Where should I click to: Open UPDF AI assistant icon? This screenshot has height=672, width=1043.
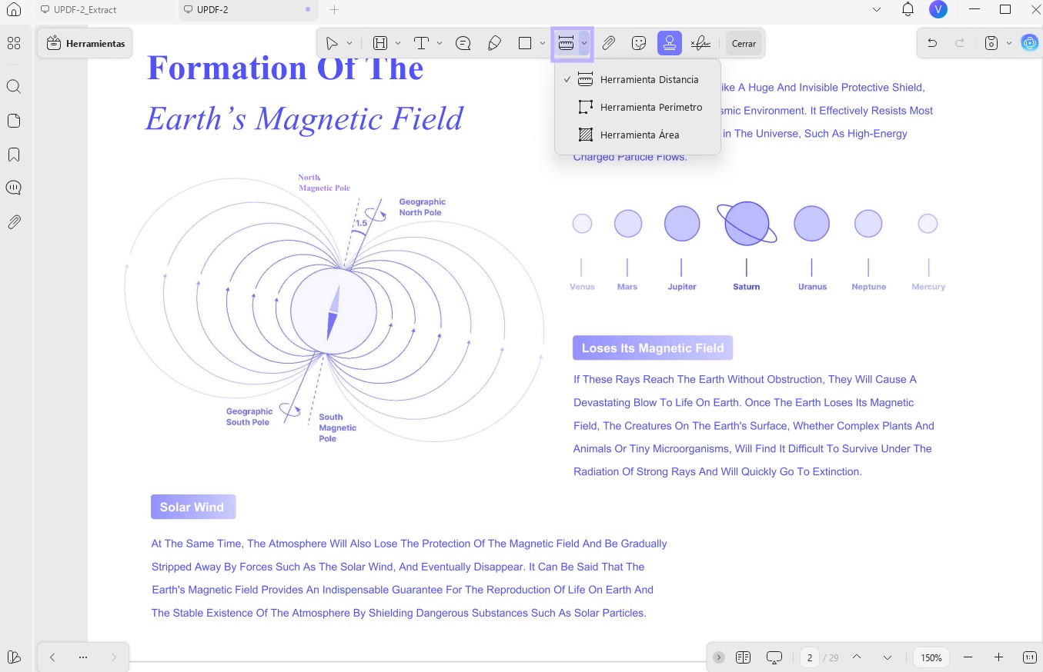click(x=1029, y=43)
